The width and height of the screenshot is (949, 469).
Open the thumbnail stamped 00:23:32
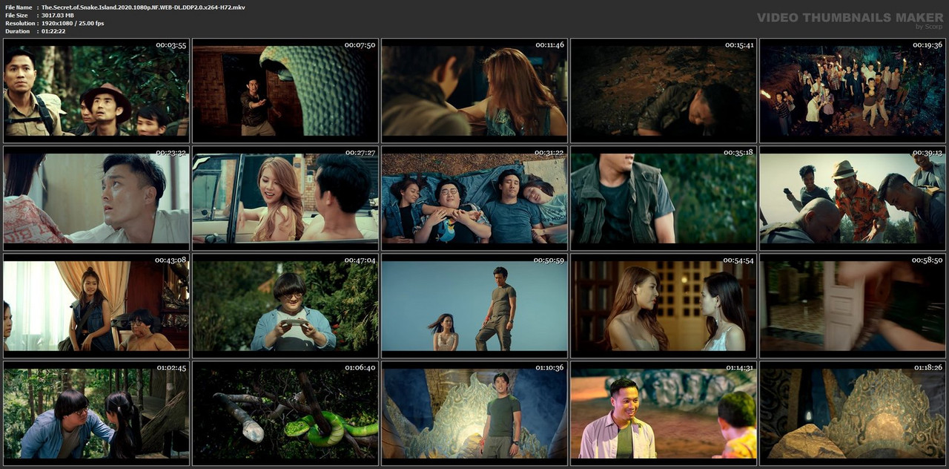pos(96,198)
